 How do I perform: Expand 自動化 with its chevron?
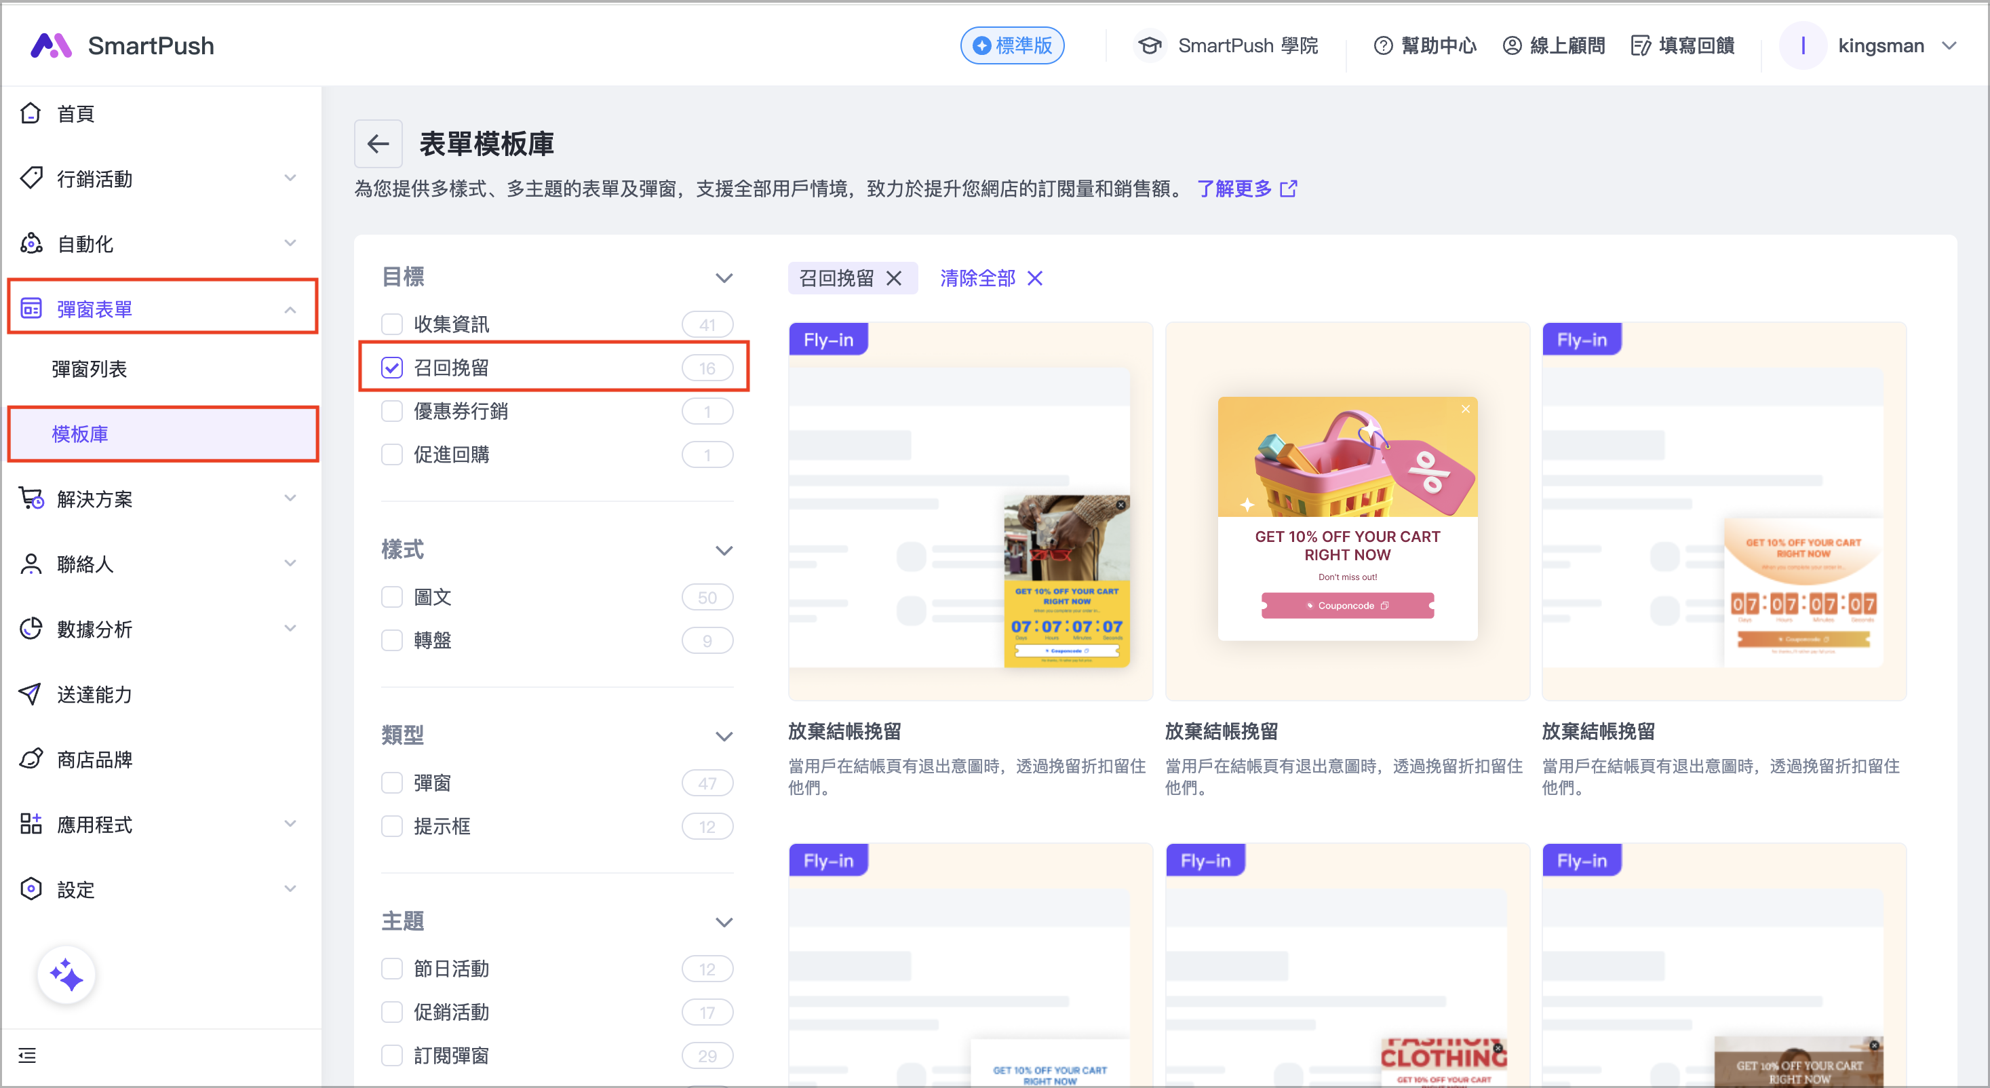(290, 244)
